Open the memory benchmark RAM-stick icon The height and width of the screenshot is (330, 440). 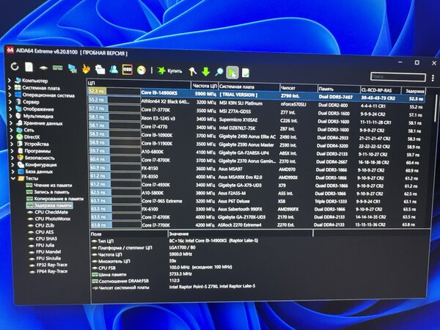click(57, 68)
